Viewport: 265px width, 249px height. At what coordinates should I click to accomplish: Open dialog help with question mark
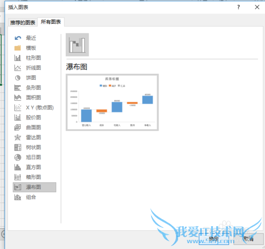click(238, 7)
